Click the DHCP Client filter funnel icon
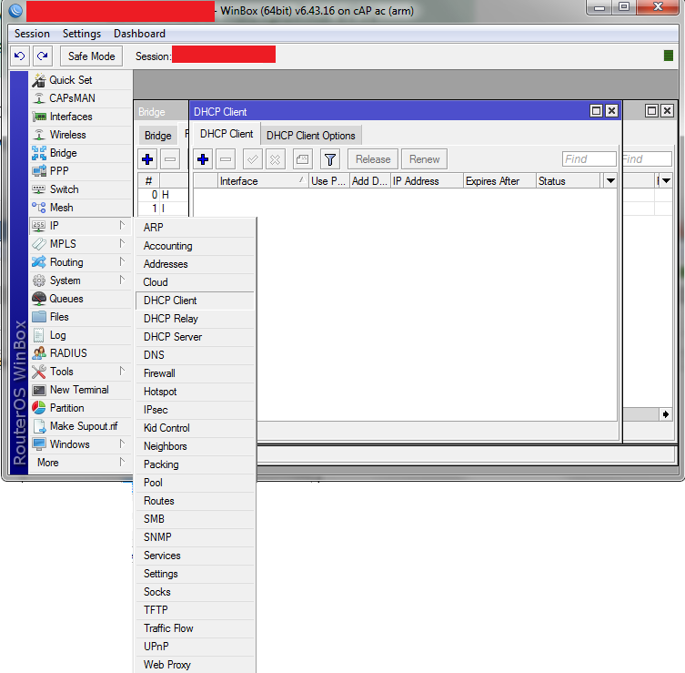 (x=330, y=159)
